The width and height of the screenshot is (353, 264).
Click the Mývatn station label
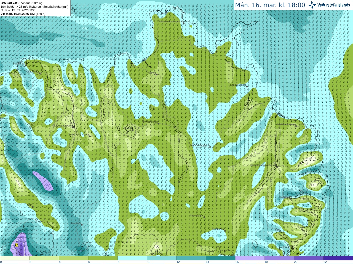tap(128, 128)
